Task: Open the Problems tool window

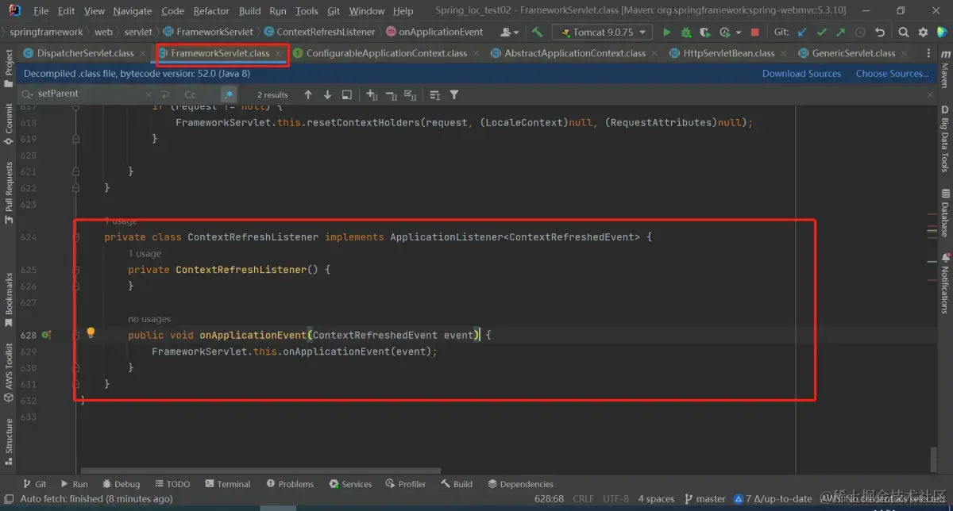Action: [290, 484]
